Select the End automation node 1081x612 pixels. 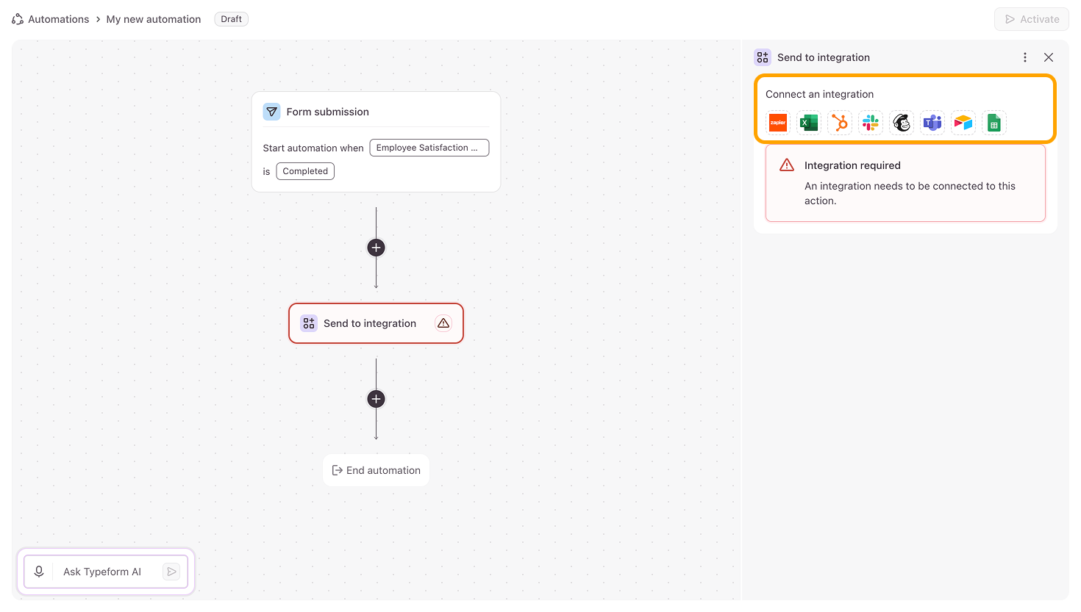pos(376,470)
